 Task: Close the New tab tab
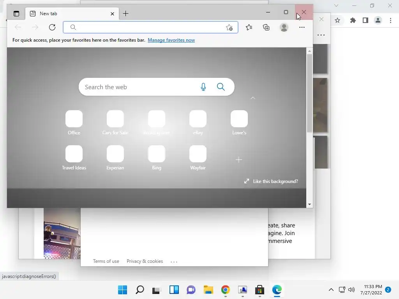tap(112, 14)
